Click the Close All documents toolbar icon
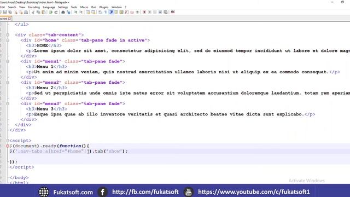Image resolution: width=350 pixels, height=197 pixels. 21,12
